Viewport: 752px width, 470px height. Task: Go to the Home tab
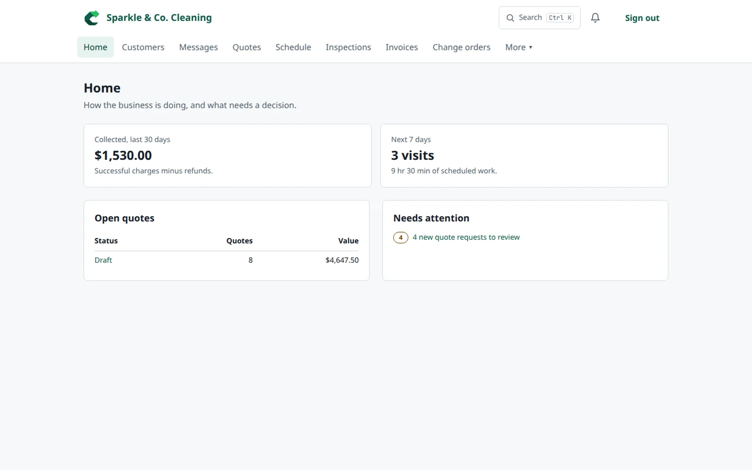[x=95, y=47]
